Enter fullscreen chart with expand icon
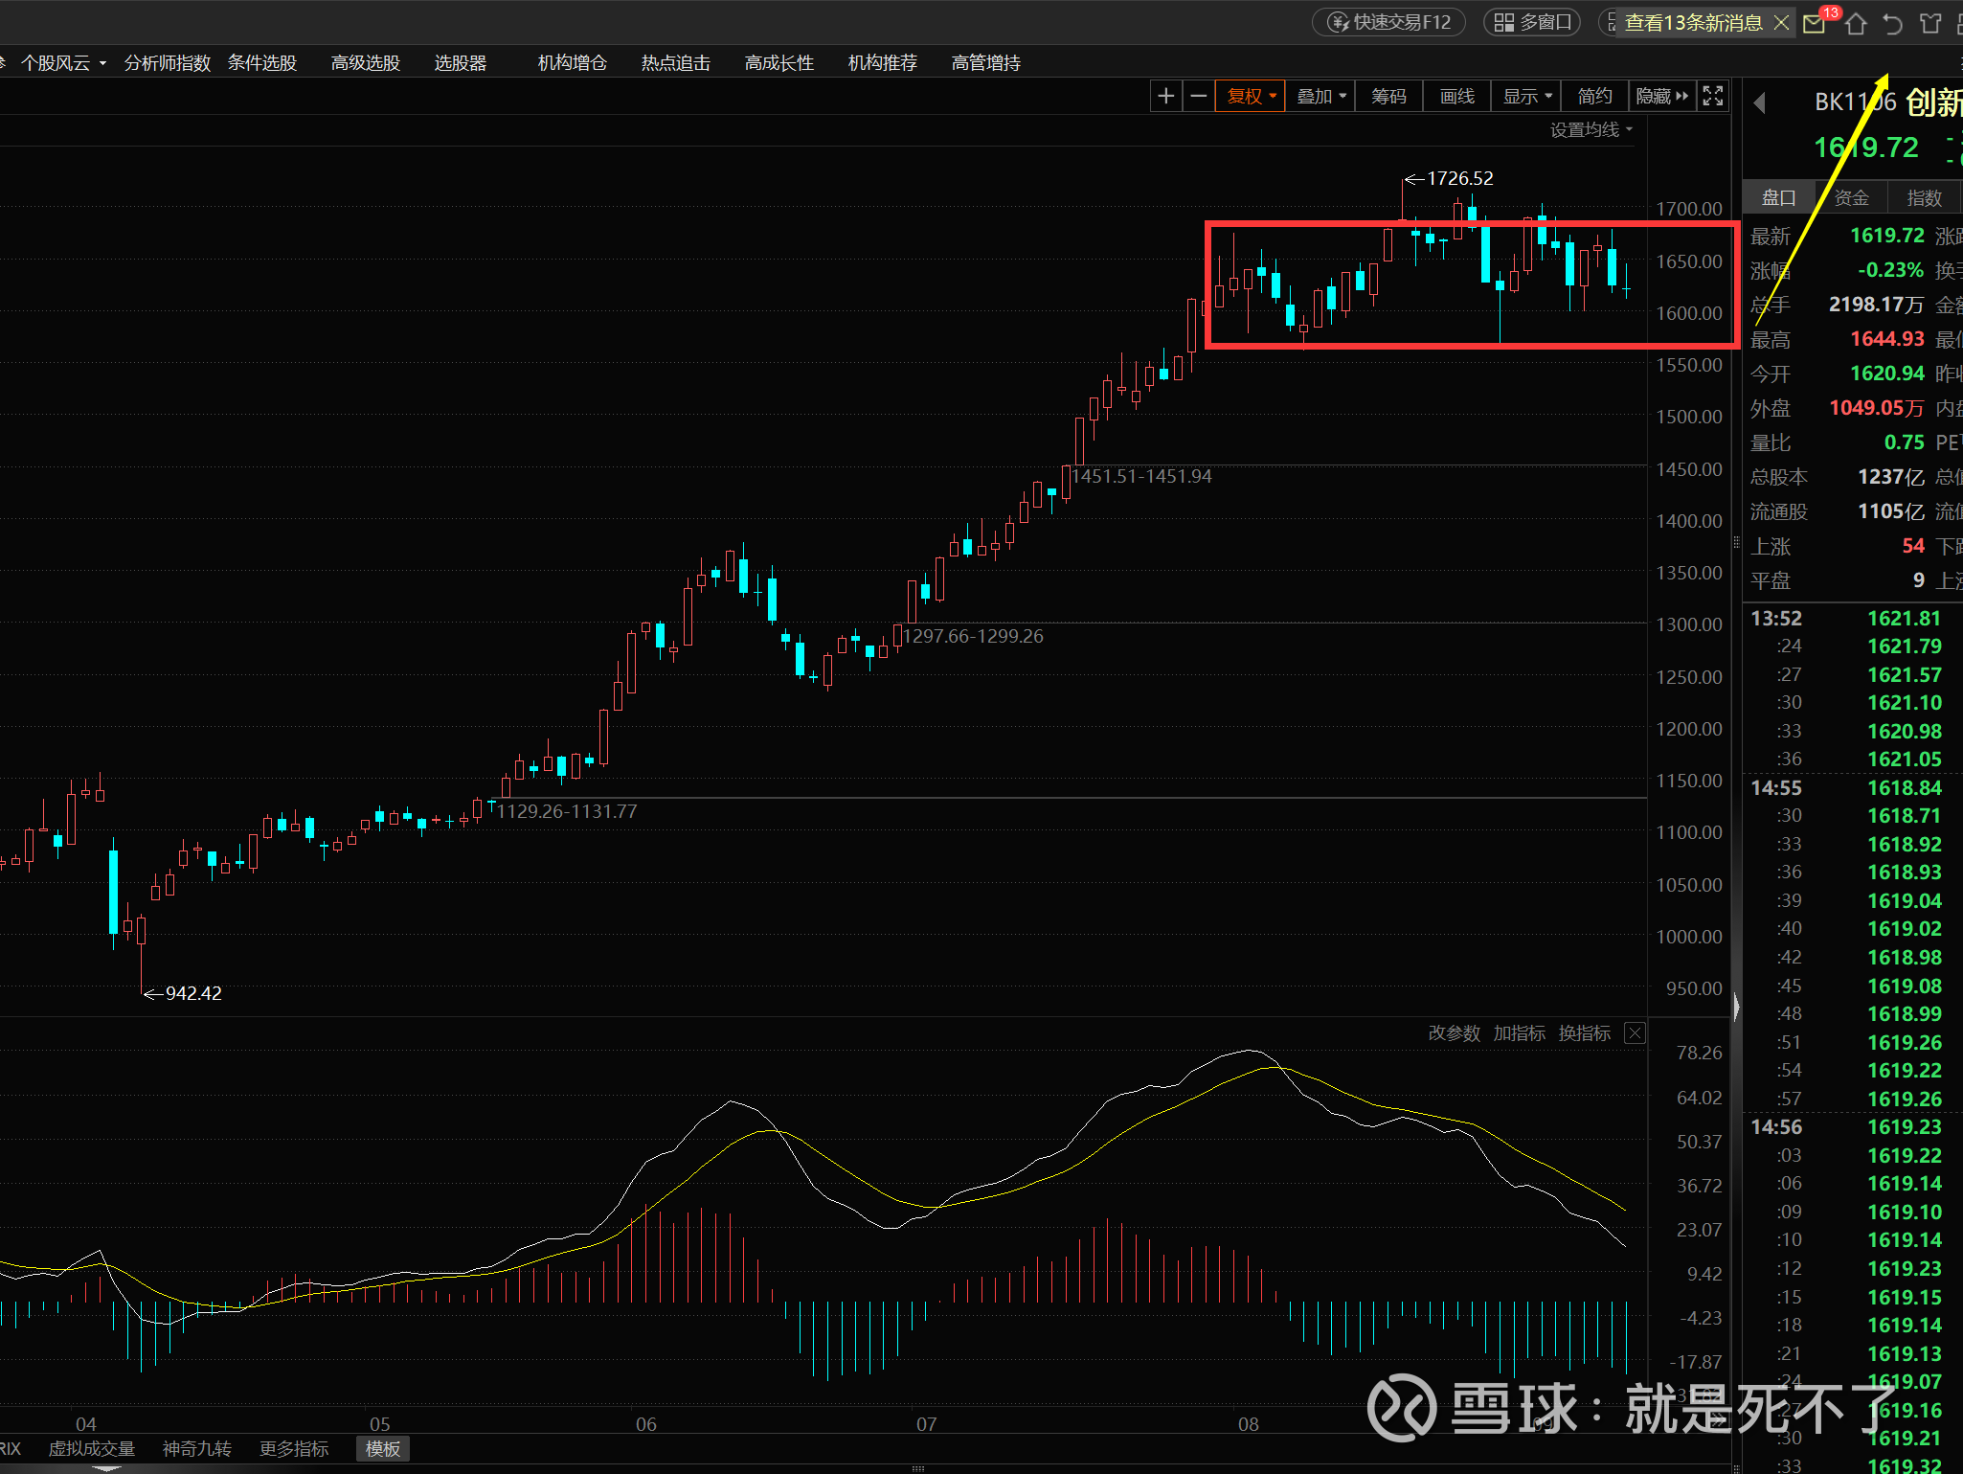Screen dimensions: 1963x1474 (x=1713, y=96)
